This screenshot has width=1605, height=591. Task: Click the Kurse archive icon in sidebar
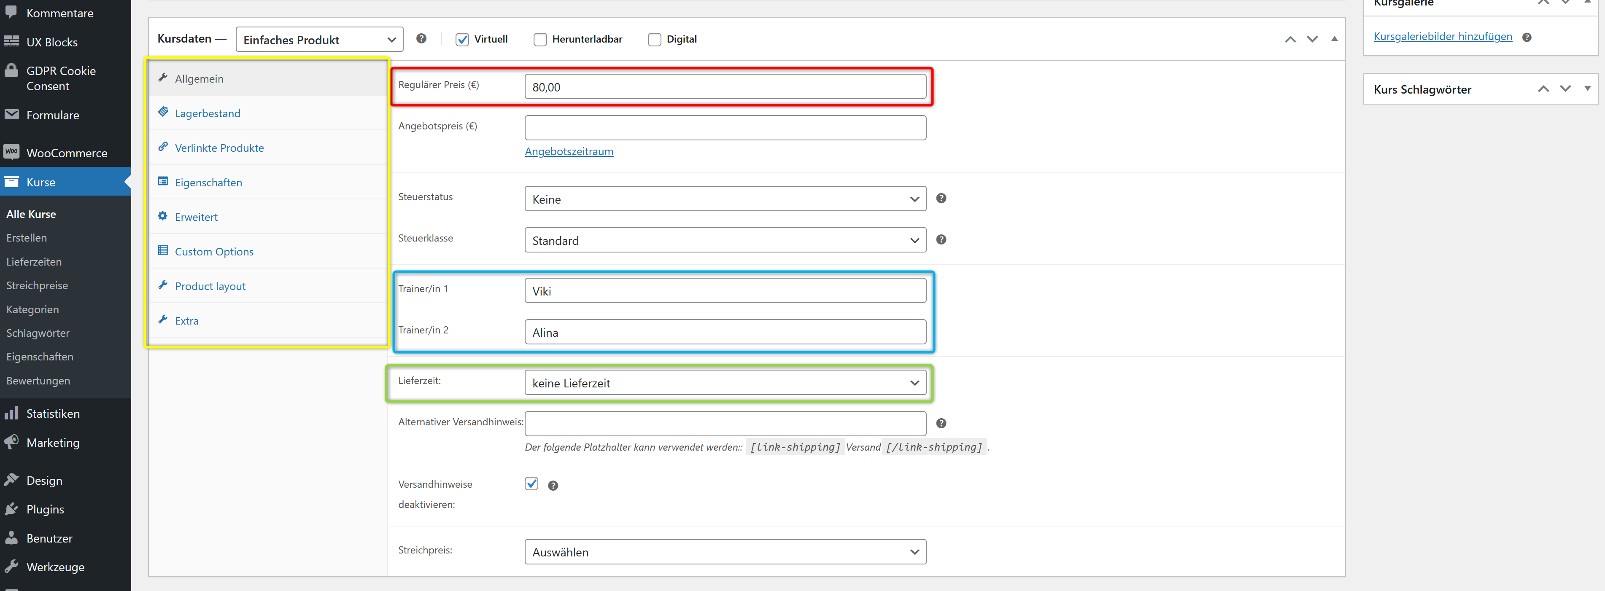tap(11, 182)
